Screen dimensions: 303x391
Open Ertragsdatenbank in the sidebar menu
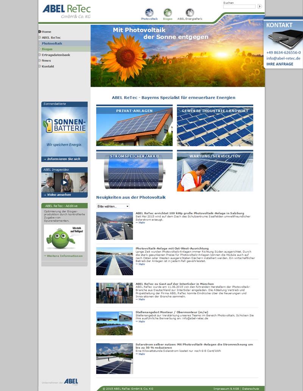[56, 55]
